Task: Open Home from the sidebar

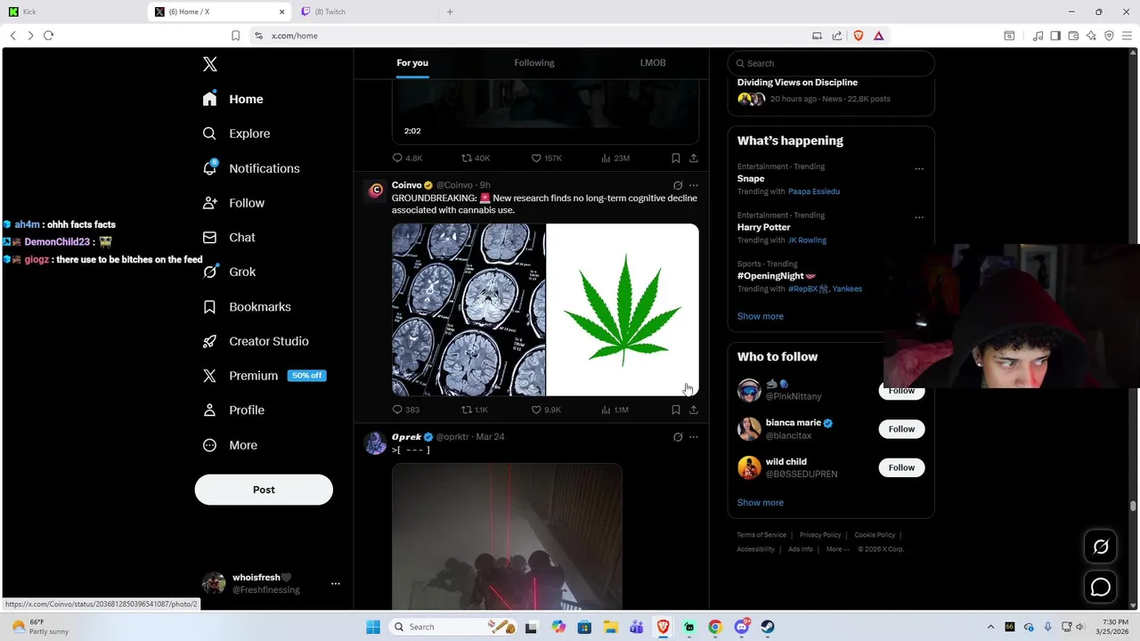Action: pos(232,99)
